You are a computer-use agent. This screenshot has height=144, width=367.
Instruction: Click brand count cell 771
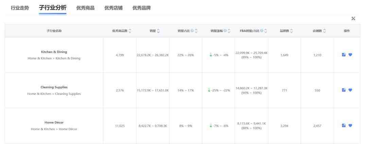pyautogui.click(x=284, y=90)
